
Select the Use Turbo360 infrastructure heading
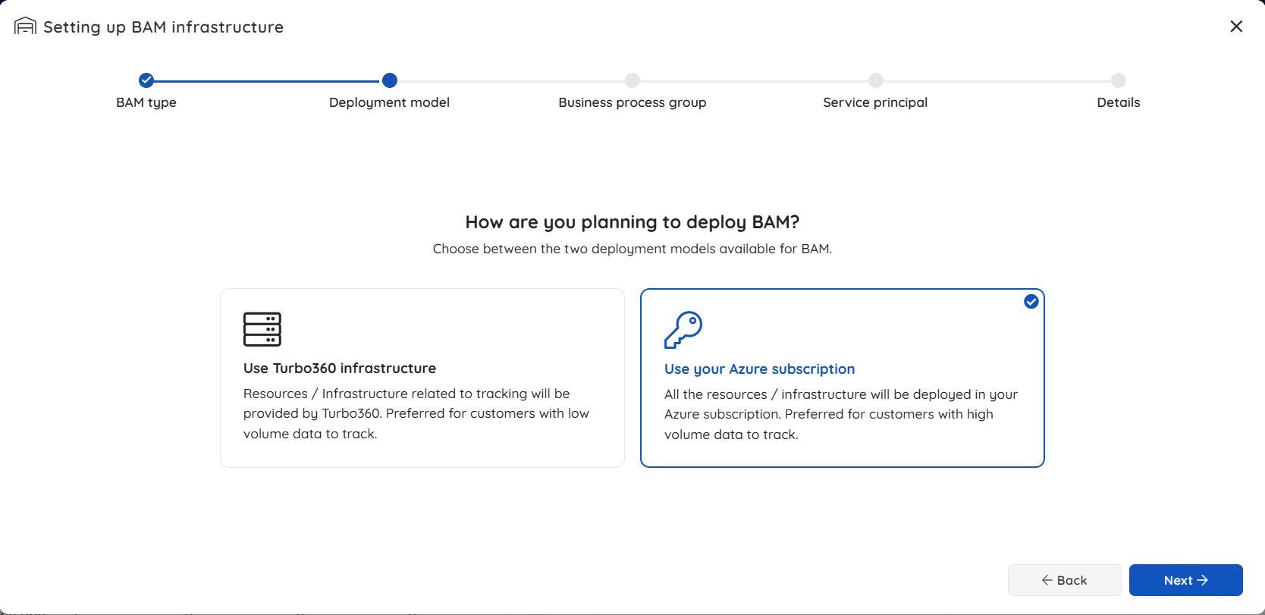(x=340, y=368)
